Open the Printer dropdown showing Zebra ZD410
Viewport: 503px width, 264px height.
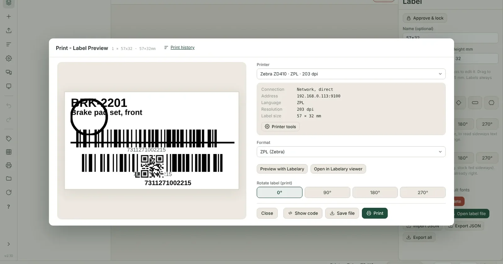pyautogui.click(x=351, y=74)
